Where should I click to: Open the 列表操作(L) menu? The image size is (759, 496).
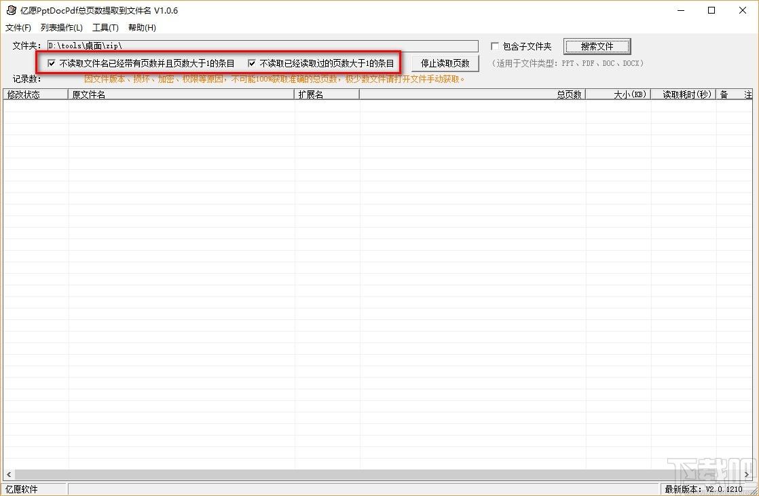tap(62, 28)
